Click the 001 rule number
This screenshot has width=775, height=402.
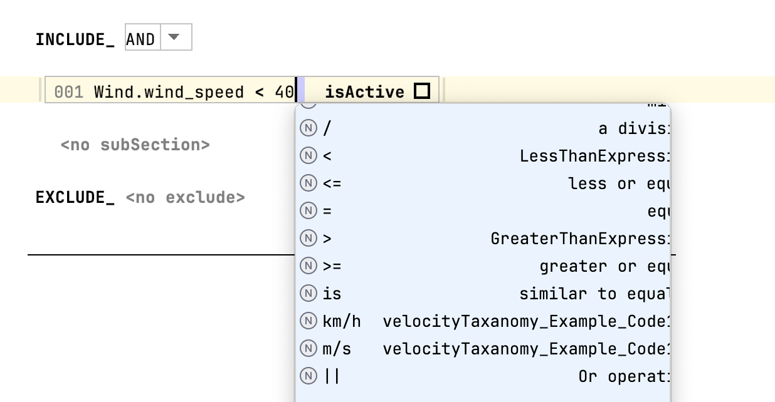(68, 93)
